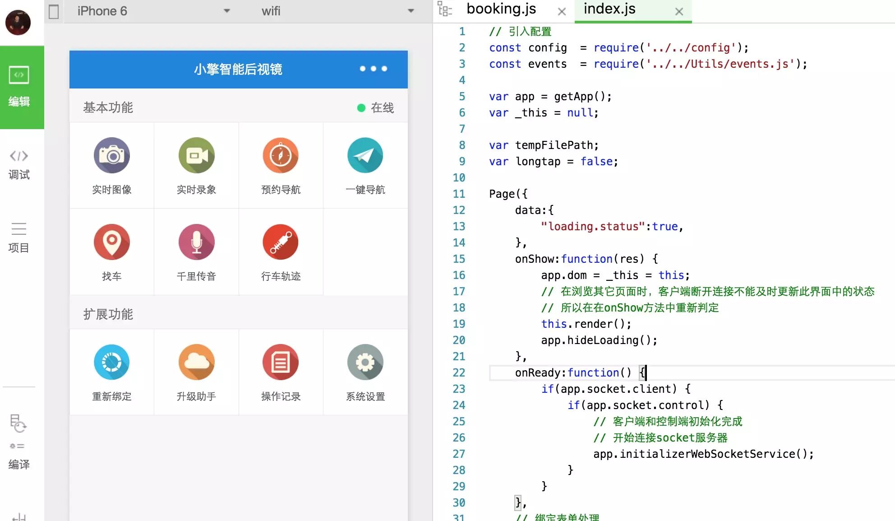Switch to the booking.js tab

click(x=501, y=9)
